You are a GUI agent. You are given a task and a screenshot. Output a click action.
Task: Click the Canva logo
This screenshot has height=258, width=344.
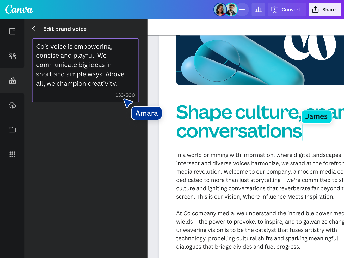click(19, 10)
